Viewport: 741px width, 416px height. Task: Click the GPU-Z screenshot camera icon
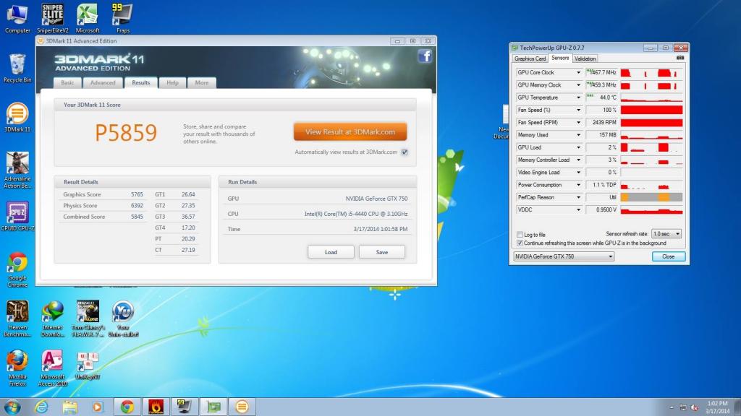pos(680,58)
